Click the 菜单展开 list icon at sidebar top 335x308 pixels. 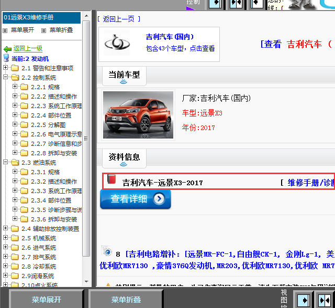coord(5,30)
